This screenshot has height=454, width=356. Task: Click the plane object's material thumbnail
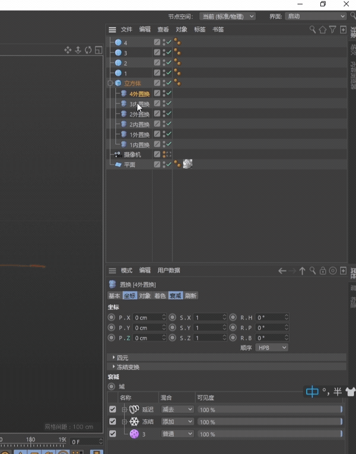point(187,164)
